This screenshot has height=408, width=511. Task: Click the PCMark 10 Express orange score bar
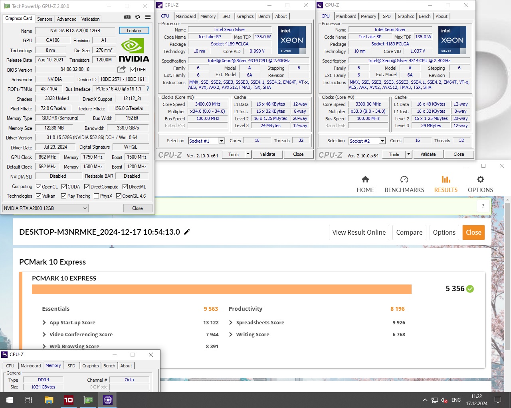pos(222,289)
